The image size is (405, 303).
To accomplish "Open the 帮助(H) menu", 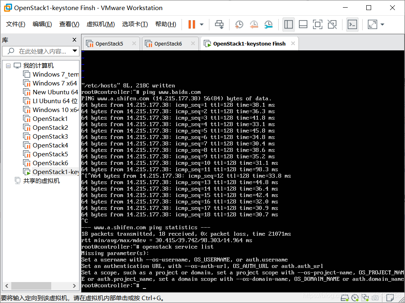I will pos(165,24).
